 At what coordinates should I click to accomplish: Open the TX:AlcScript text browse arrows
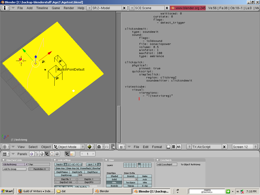point(189,147)
